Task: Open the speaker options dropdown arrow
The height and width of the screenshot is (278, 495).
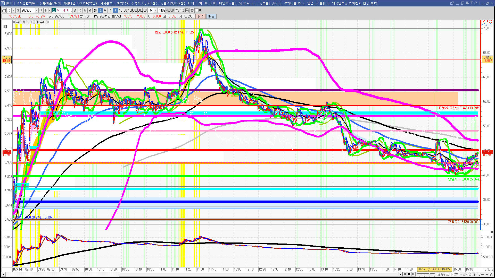Action: [x=49, y=10]
